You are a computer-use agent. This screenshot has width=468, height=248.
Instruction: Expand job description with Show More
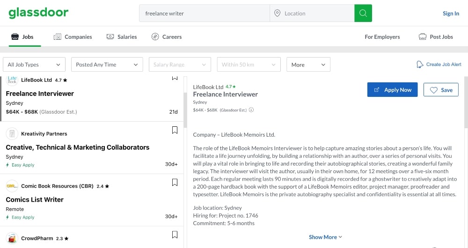pos(325,237)
